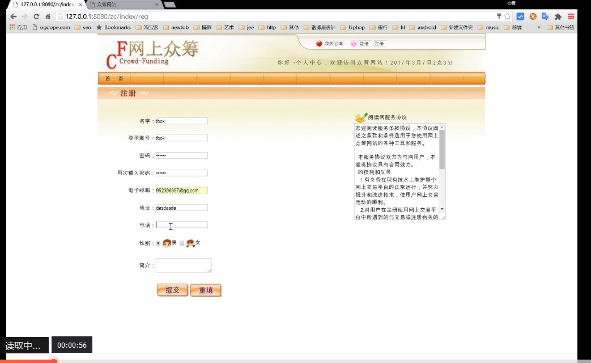Show hidden bookmarks with the chevron

(x=539, y=27)
